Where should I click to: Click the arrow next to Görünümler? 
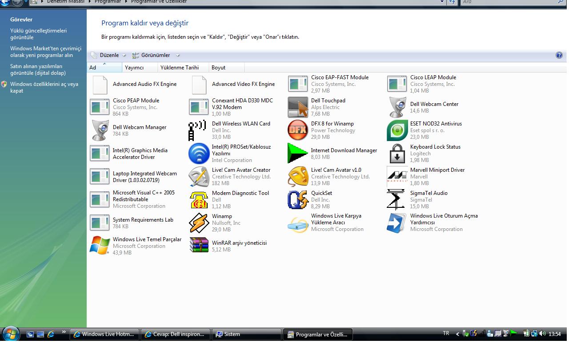(x=178, y=56)
